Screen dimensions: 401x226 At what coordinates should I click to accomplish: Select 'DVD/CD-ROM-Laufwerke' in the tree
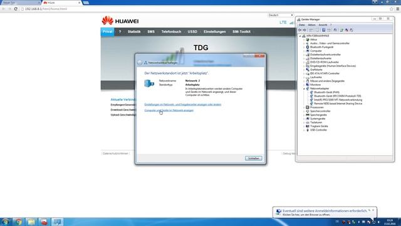[x=324, y=62]
